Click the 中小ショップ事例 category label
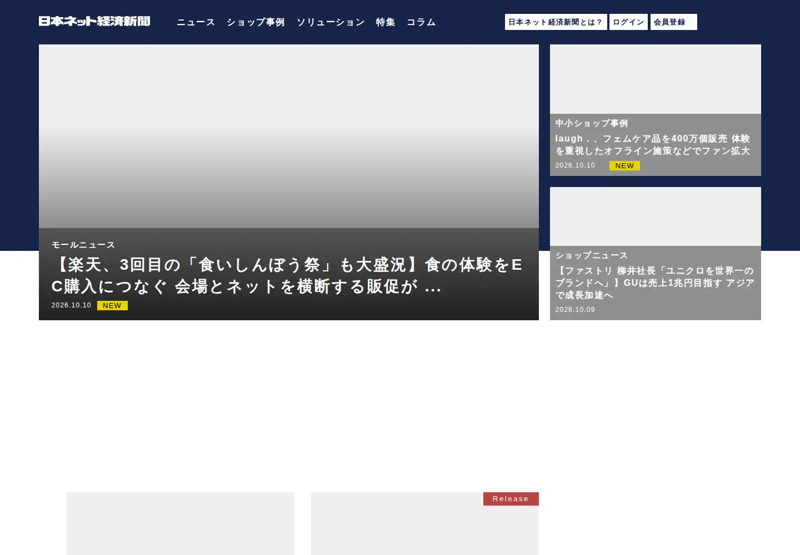 592,123
